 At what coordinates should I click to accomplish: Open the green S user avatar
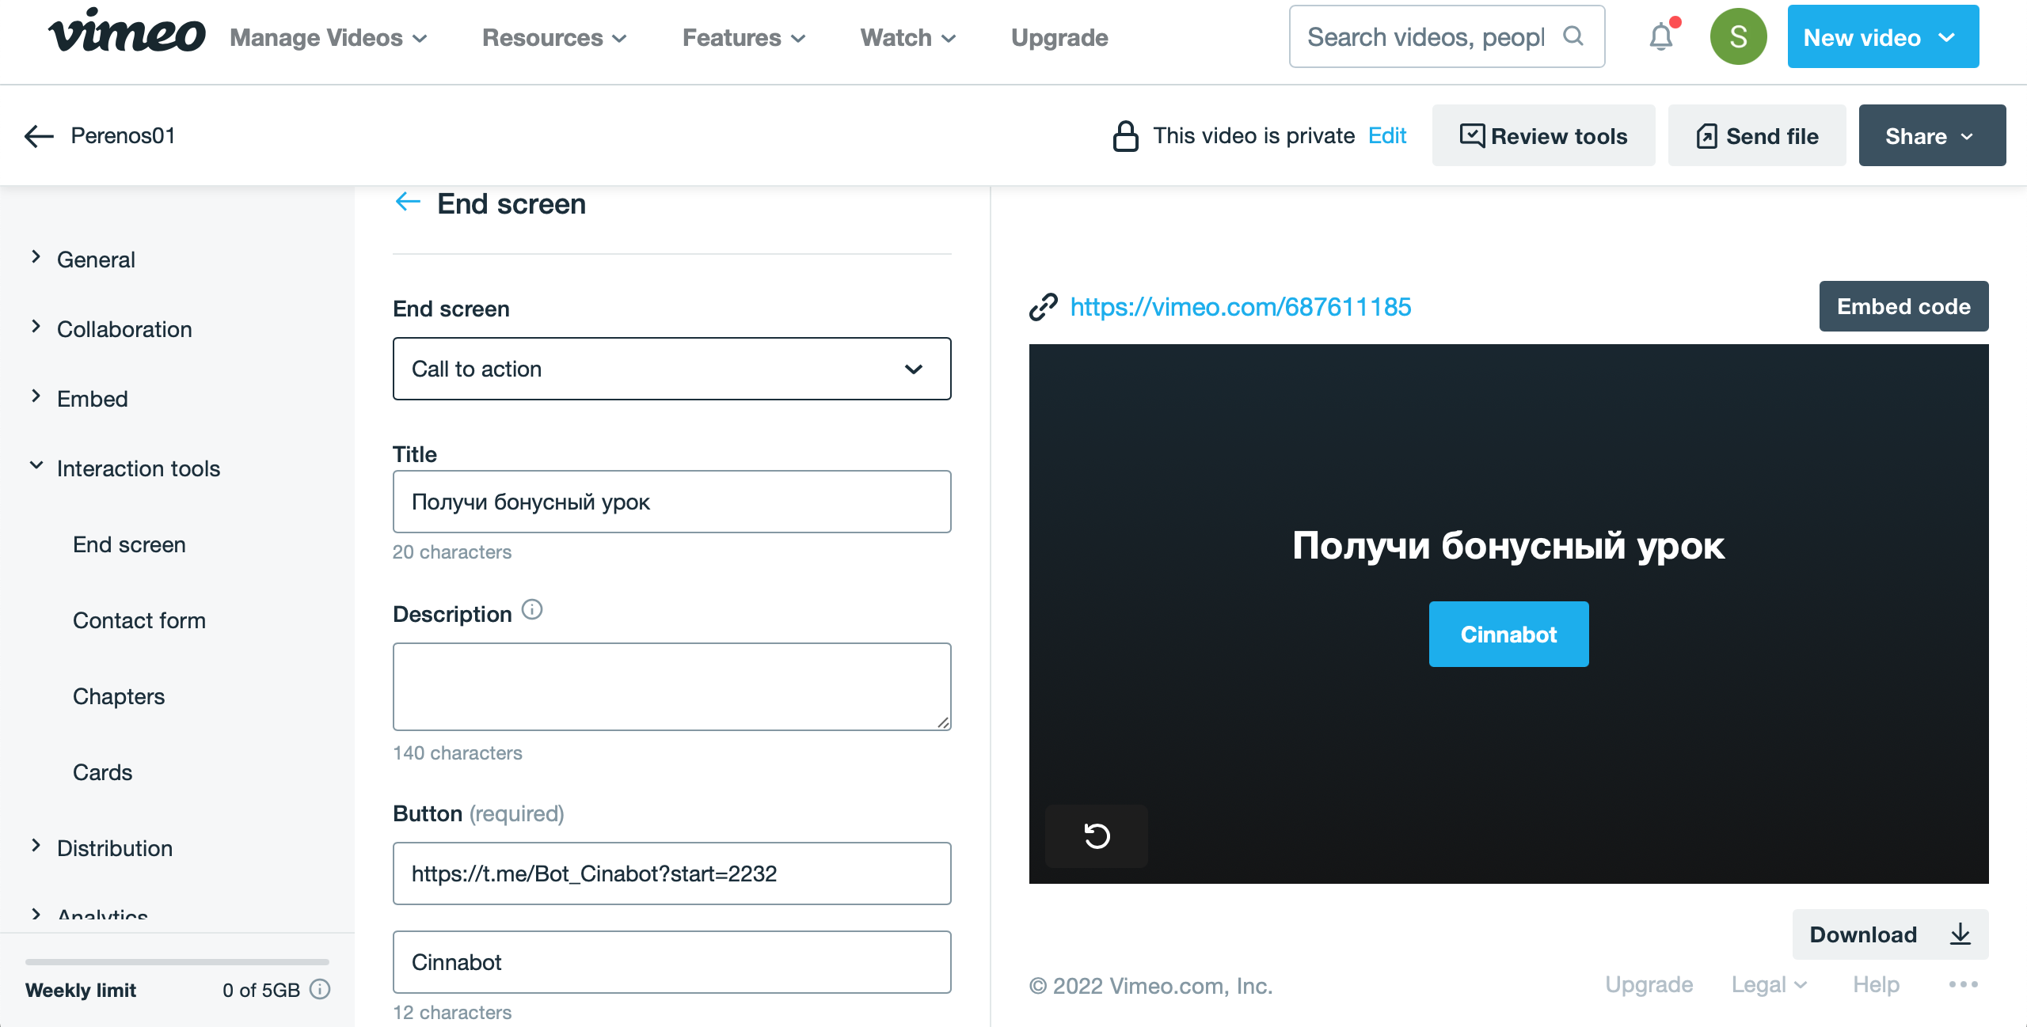(1738, 37)
